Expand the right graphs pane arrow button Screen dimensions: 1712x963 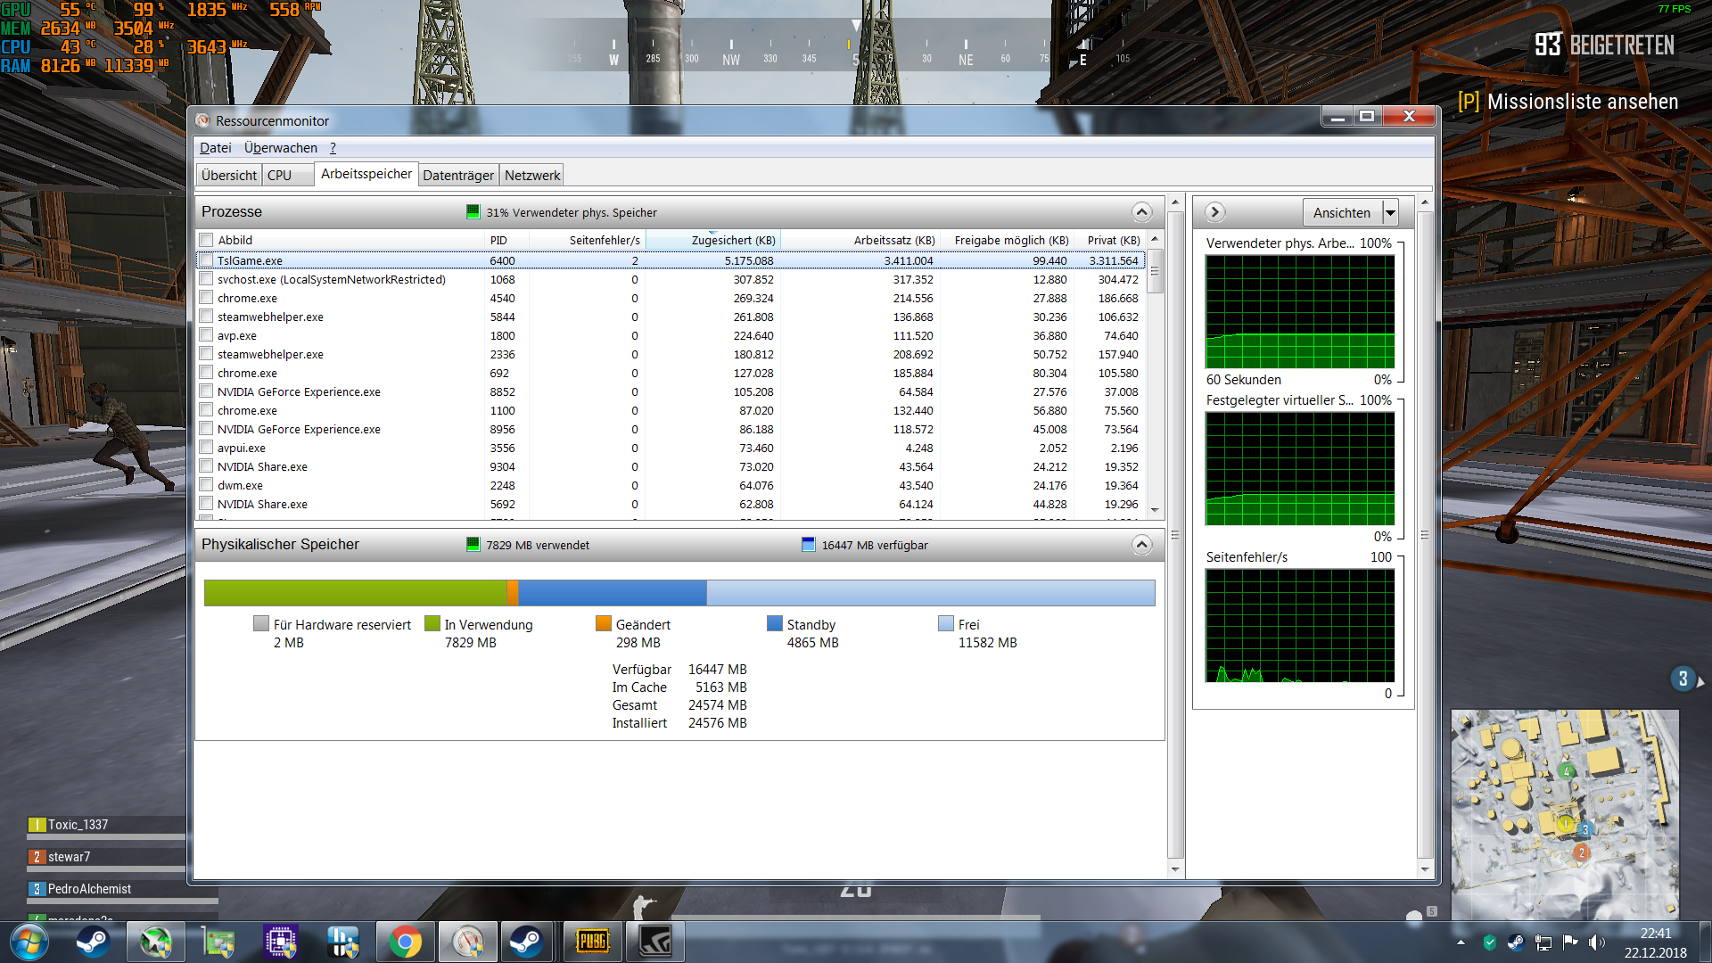tap(1214, 212)
